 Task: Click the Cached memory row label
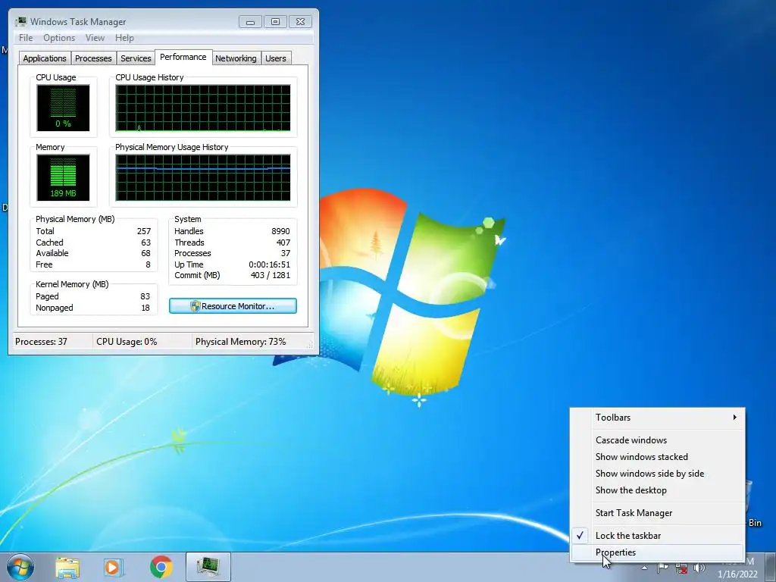point(49,242)
